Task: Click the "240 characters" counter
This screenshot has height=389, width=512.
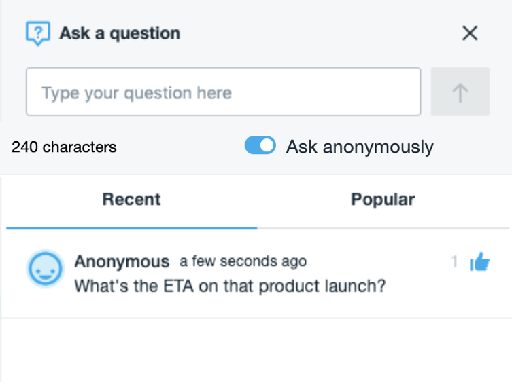Action: click(x=64, y=147)
